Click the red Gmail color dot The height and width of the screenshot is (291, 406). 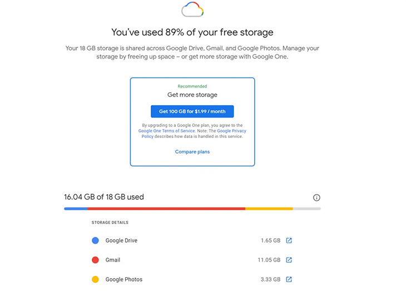pyautogui.click(x=95, y=260)
